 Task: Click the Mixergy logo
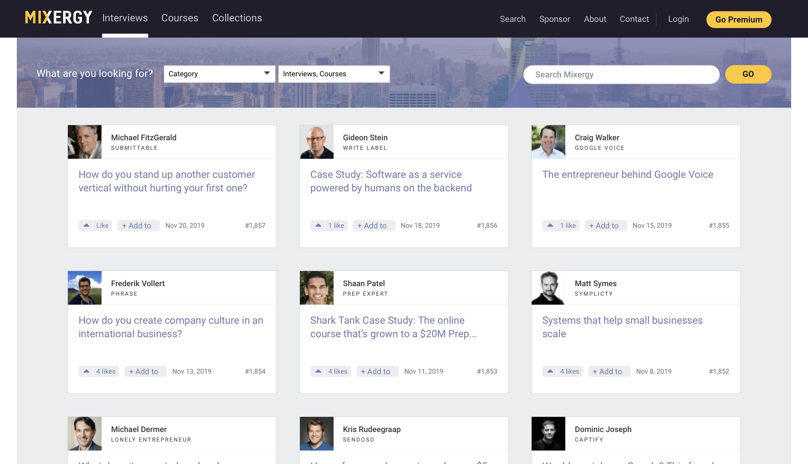coord(59,17)
